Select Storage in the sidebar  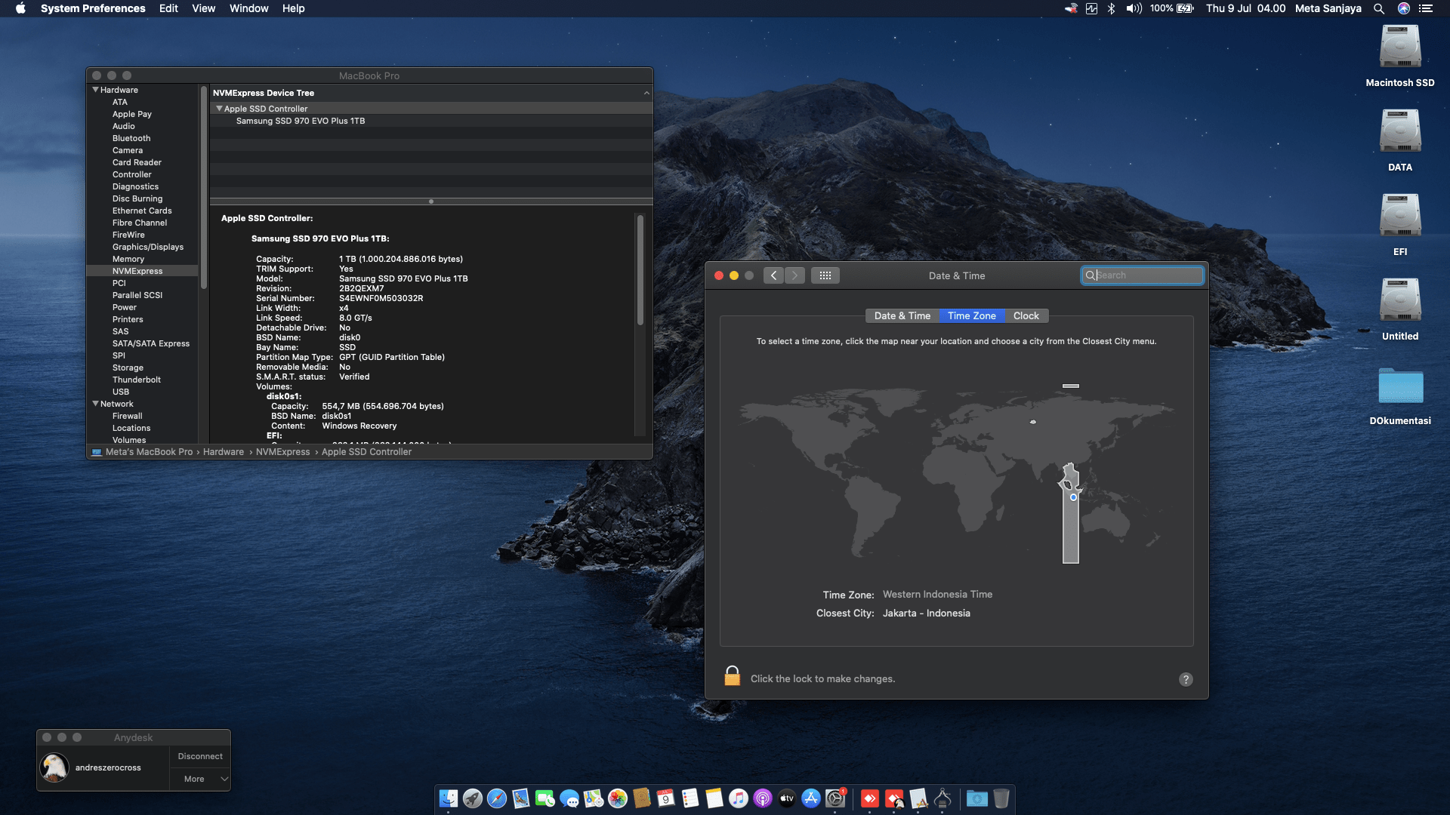[128, 368]
